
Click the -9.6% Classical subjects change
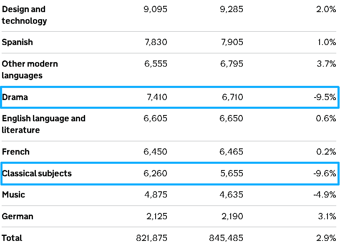(325, 173)
